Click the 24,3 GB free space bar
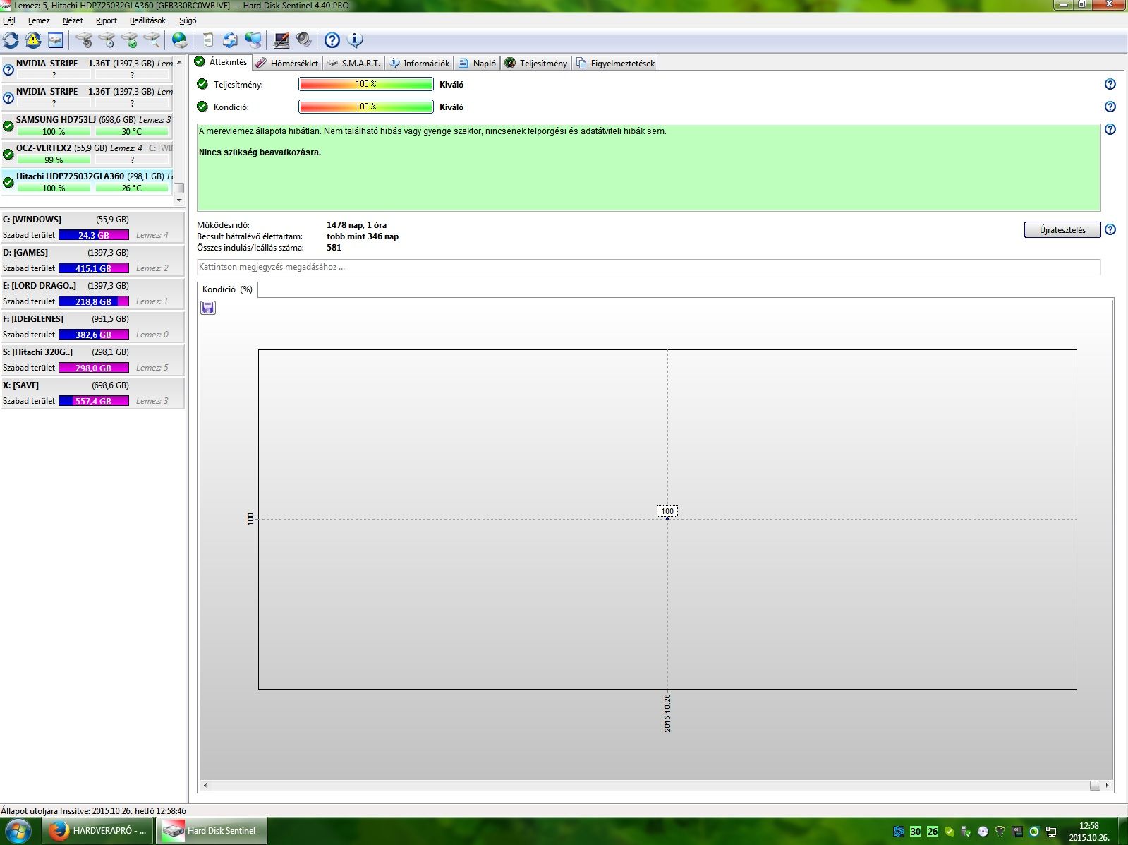1128x845 pixels. [94, 235]
